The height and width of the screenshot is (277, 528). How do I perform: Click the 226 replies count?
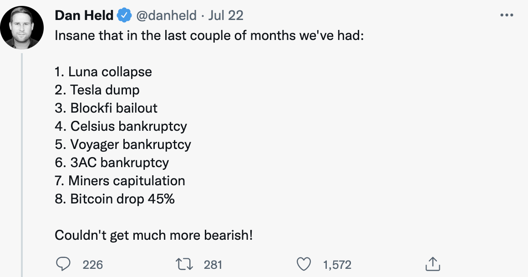(x=92, y=265)
